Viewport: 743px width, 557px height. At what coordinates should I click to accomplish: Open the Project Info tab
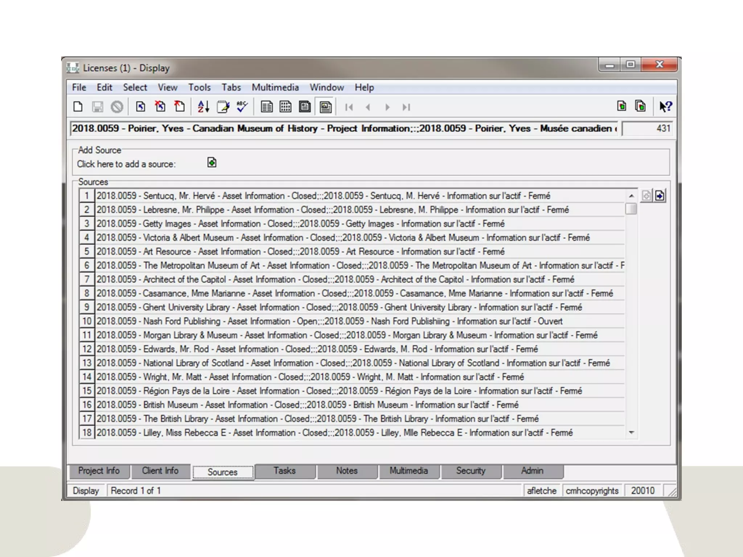click(99, 471)
